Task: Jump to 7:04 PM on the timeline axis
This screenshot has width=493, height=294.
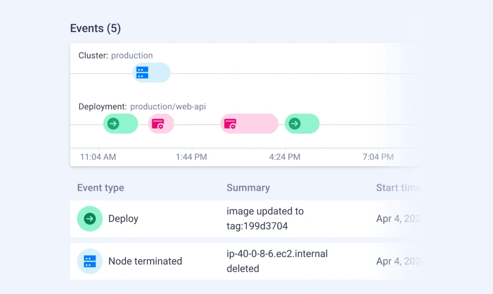Action: (x=378, y=157)
